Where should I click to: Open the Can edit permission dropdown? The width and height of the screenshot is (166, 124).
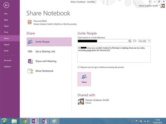pos(144,41)
